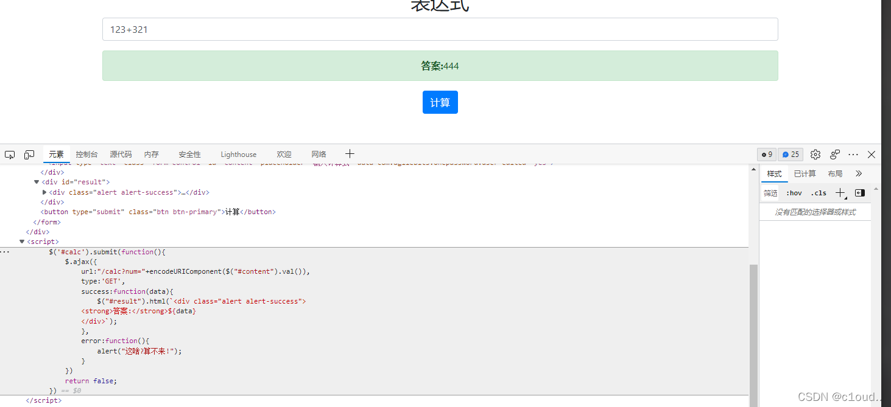Click the feedback people icon in DevTools

coord(835,155)
